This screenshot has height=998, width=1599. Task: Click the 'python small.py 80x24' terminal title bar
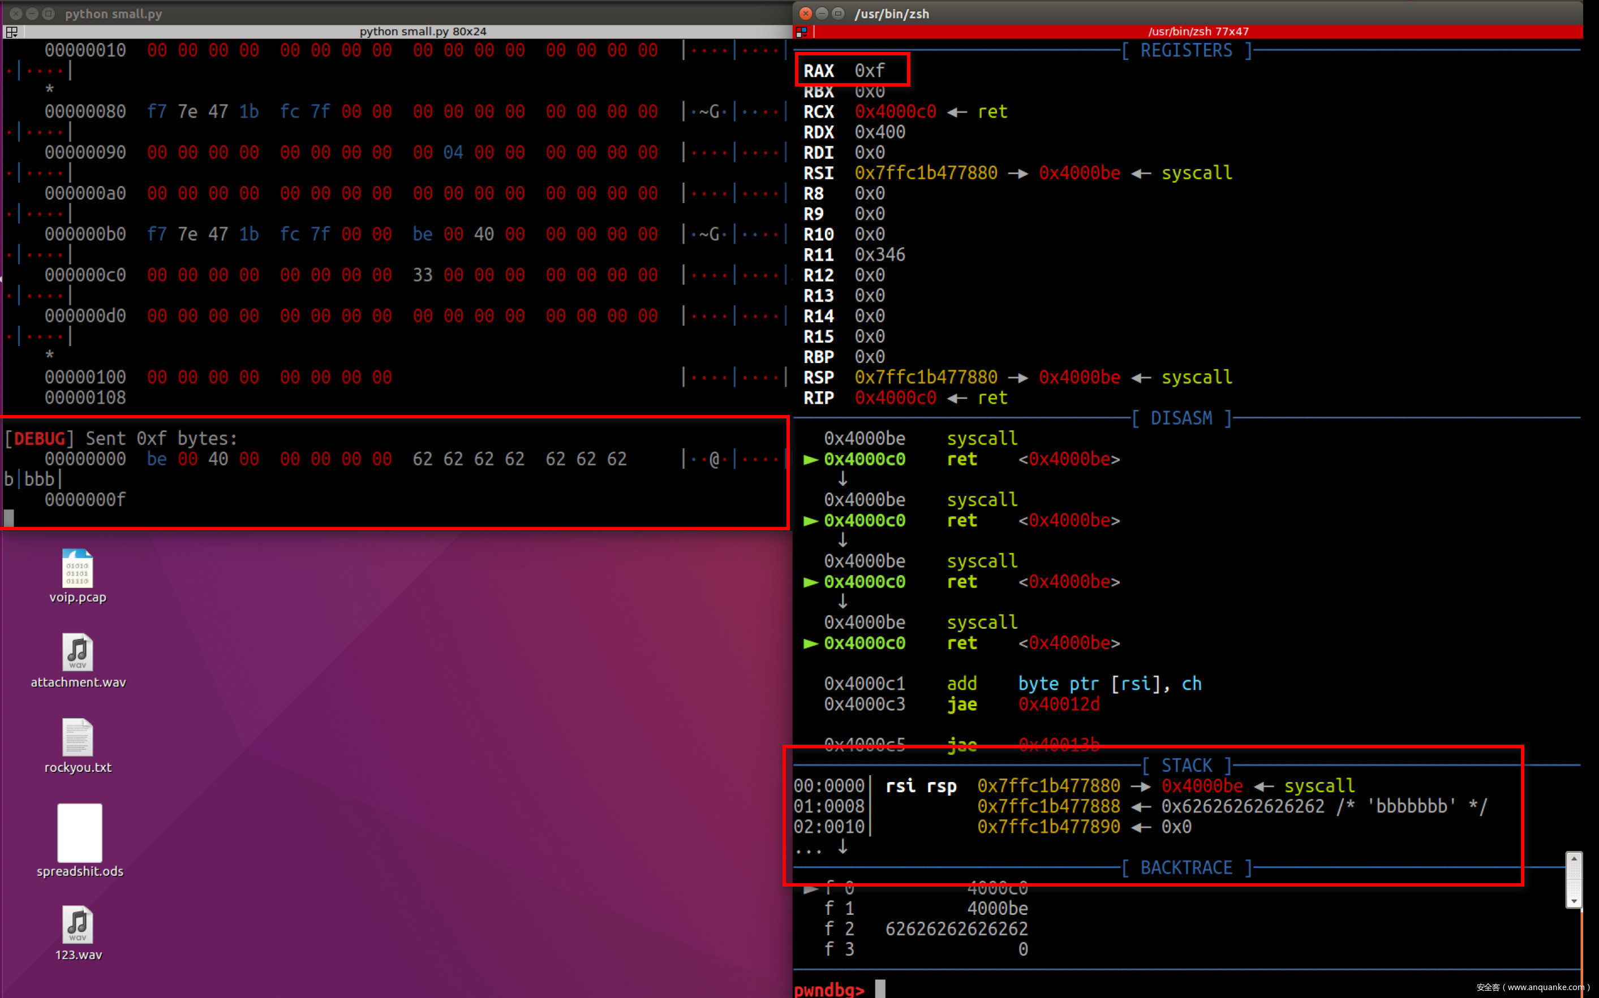[x=423, y=31]
